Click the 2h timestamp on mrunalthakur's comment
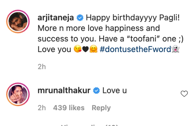Image resolution: width=193 pixels, height=126 pixels. (42, 108)
